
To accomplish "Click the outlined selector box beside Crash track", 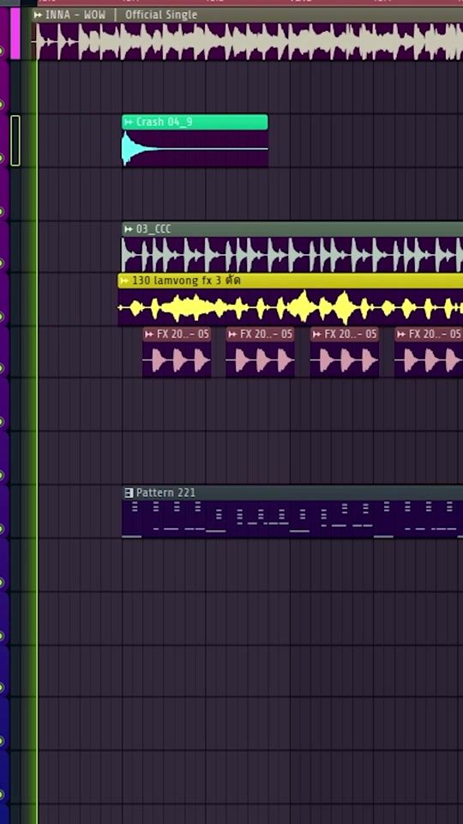I will pos(15,141).
